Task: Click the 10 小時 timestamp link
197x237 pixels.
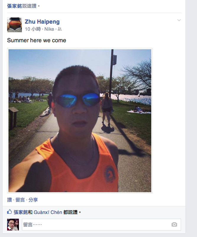Action: click(x=33, y=29)
